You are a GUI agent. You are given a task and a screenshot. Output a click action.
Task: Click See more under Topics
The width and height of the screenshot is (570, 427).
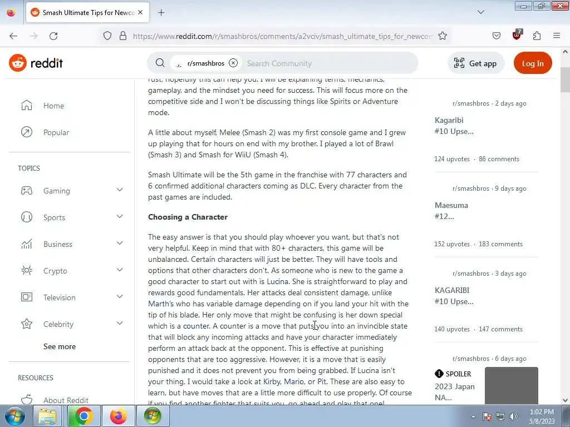click(60, 346)
